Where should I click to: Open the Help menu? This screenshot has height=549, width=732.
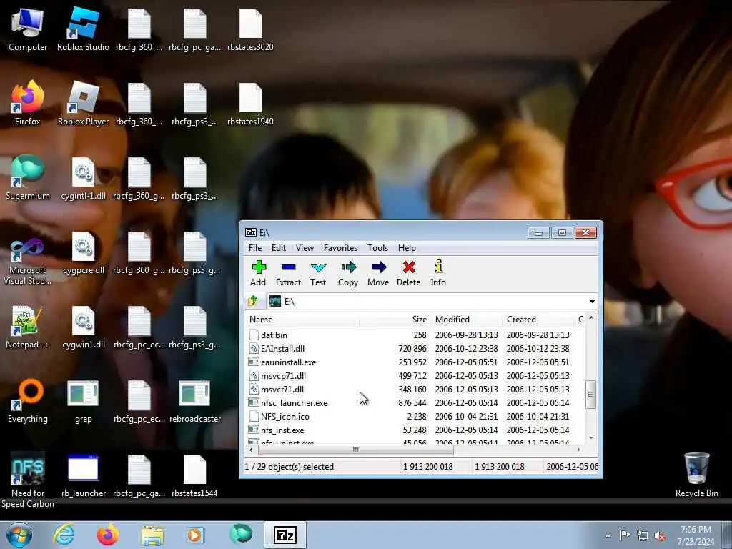pos(407,248)
